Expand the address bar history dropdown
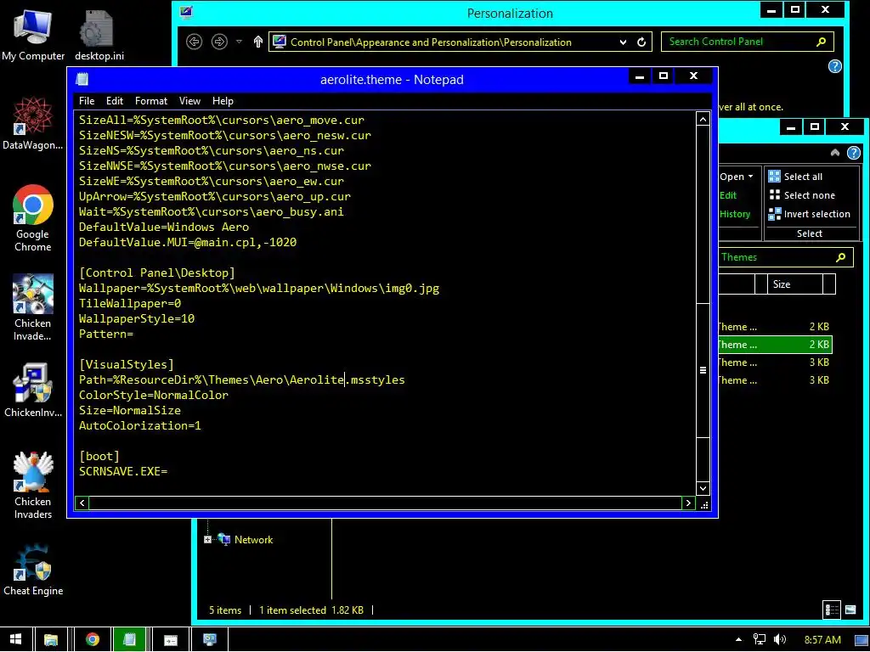 tap(623, 42)
